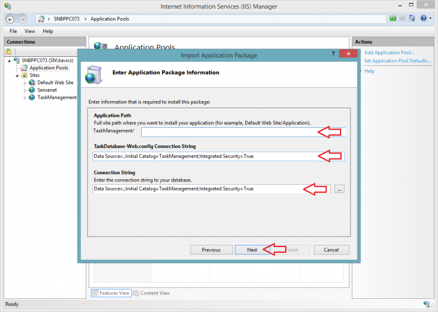Image resolution: width=438 pixels, height=312 pixels.
Task: Click the dialog help question mark
Action: point(333,54)
